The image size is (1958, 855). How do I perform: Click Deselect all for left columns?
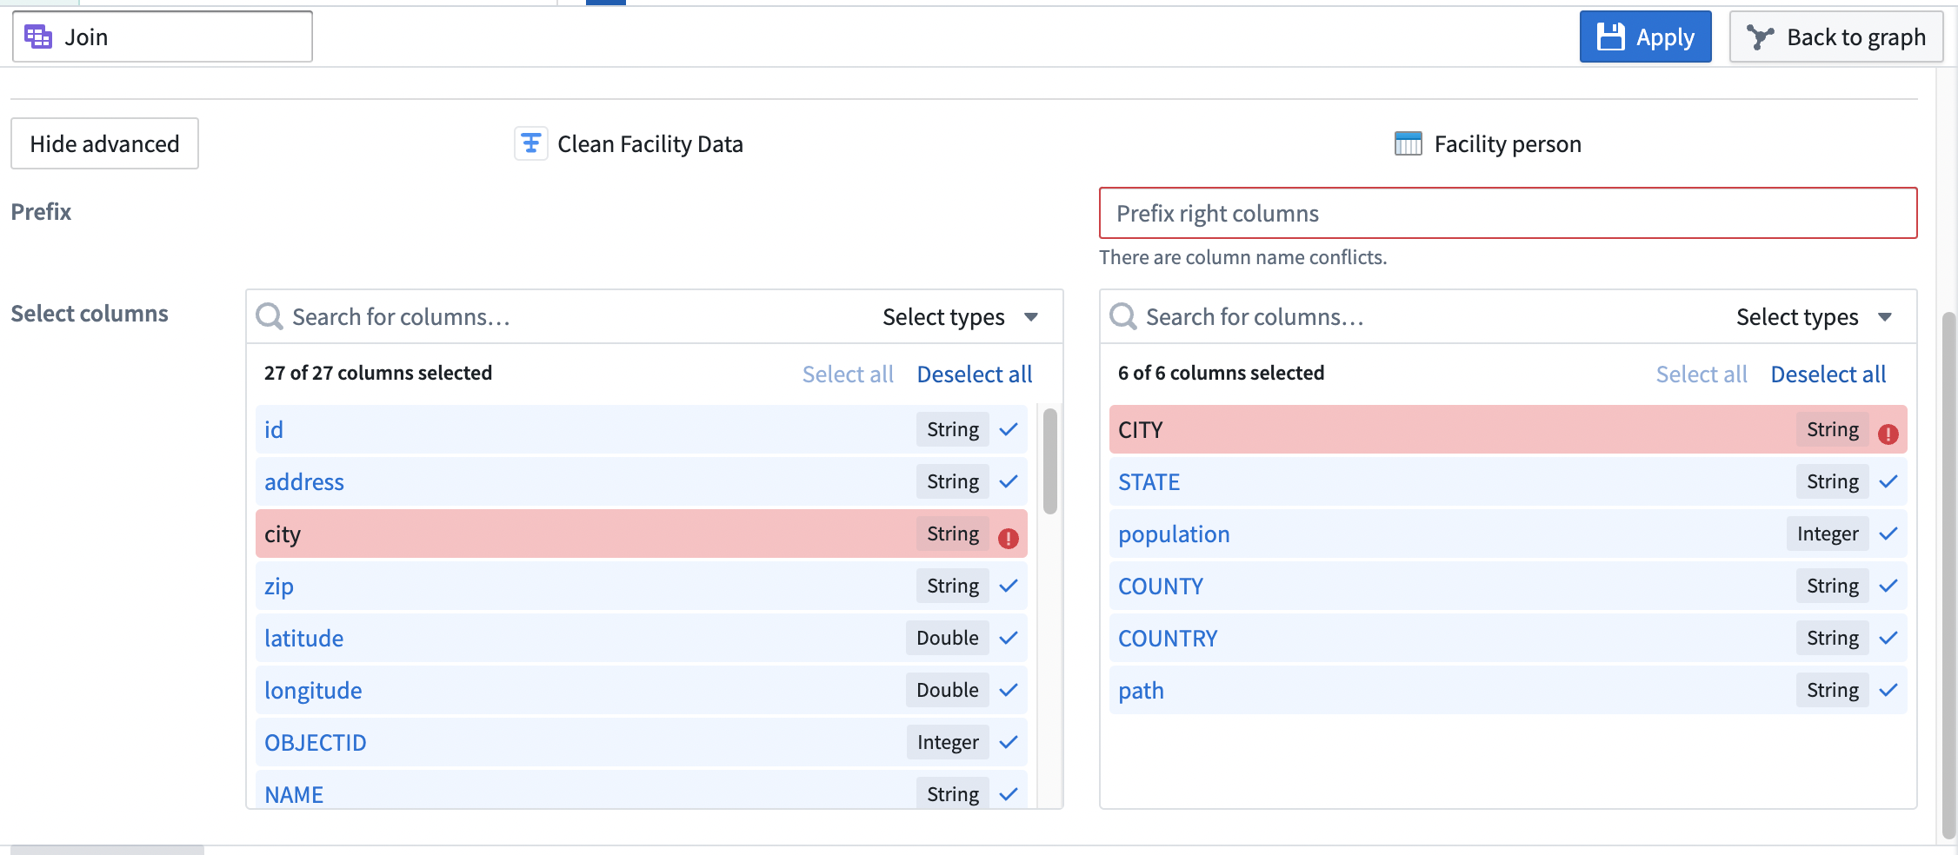click(975, 374)
